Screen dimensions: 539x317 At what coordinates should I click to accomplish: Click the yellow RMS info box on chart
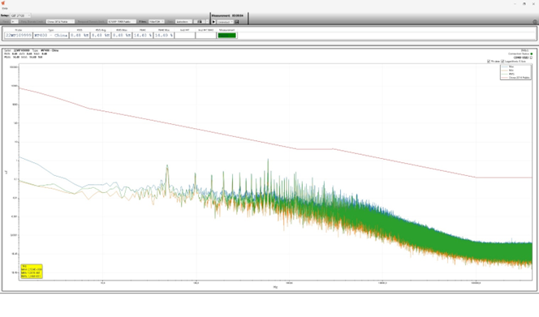(x=32, y=271)
